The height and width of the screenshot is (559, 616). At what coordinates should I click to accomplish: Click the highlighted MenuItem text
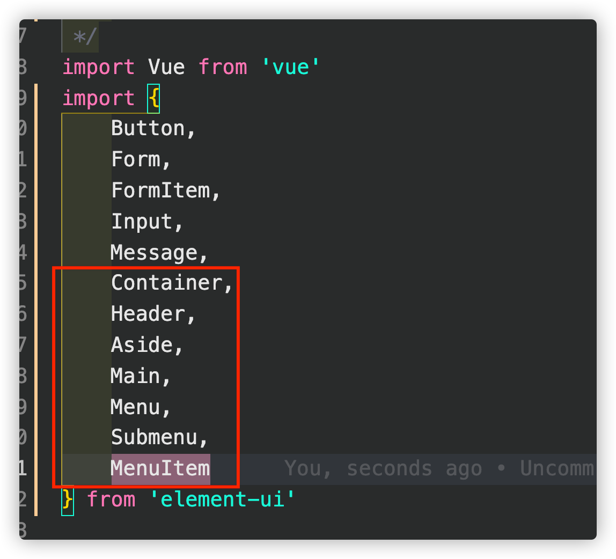[x=160, y=469]
